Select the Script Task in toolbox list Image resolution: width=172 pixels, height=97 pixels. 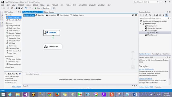point(13,46)
